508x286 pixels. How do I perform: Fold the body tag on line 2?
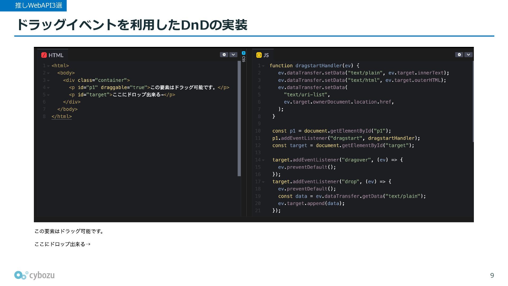tap(48, 73)
